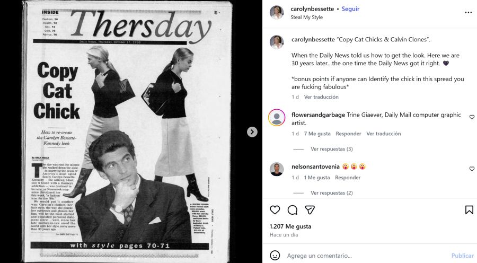This screenshot has width=477, height=263.
Task: Share the post using the paper plane icon
Action: (310, 210)
